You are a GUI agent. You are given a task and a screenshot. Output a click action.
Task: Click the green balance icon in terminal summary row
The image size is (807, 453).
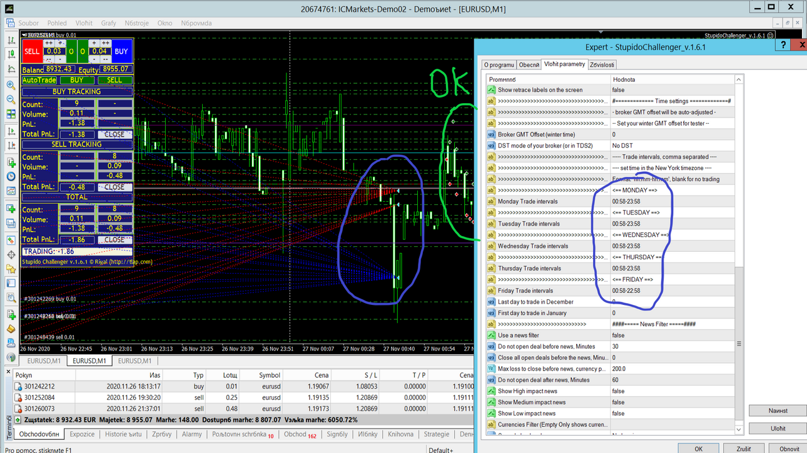(18, 420)
